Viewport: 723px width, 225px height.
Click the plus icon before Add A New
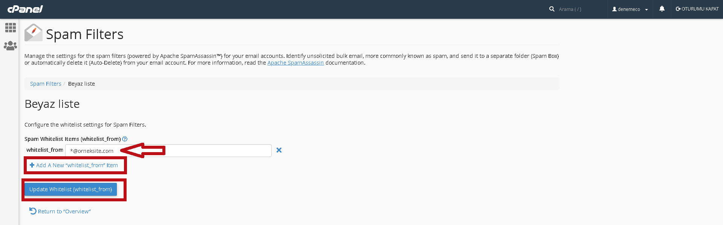tap(32, 165)
